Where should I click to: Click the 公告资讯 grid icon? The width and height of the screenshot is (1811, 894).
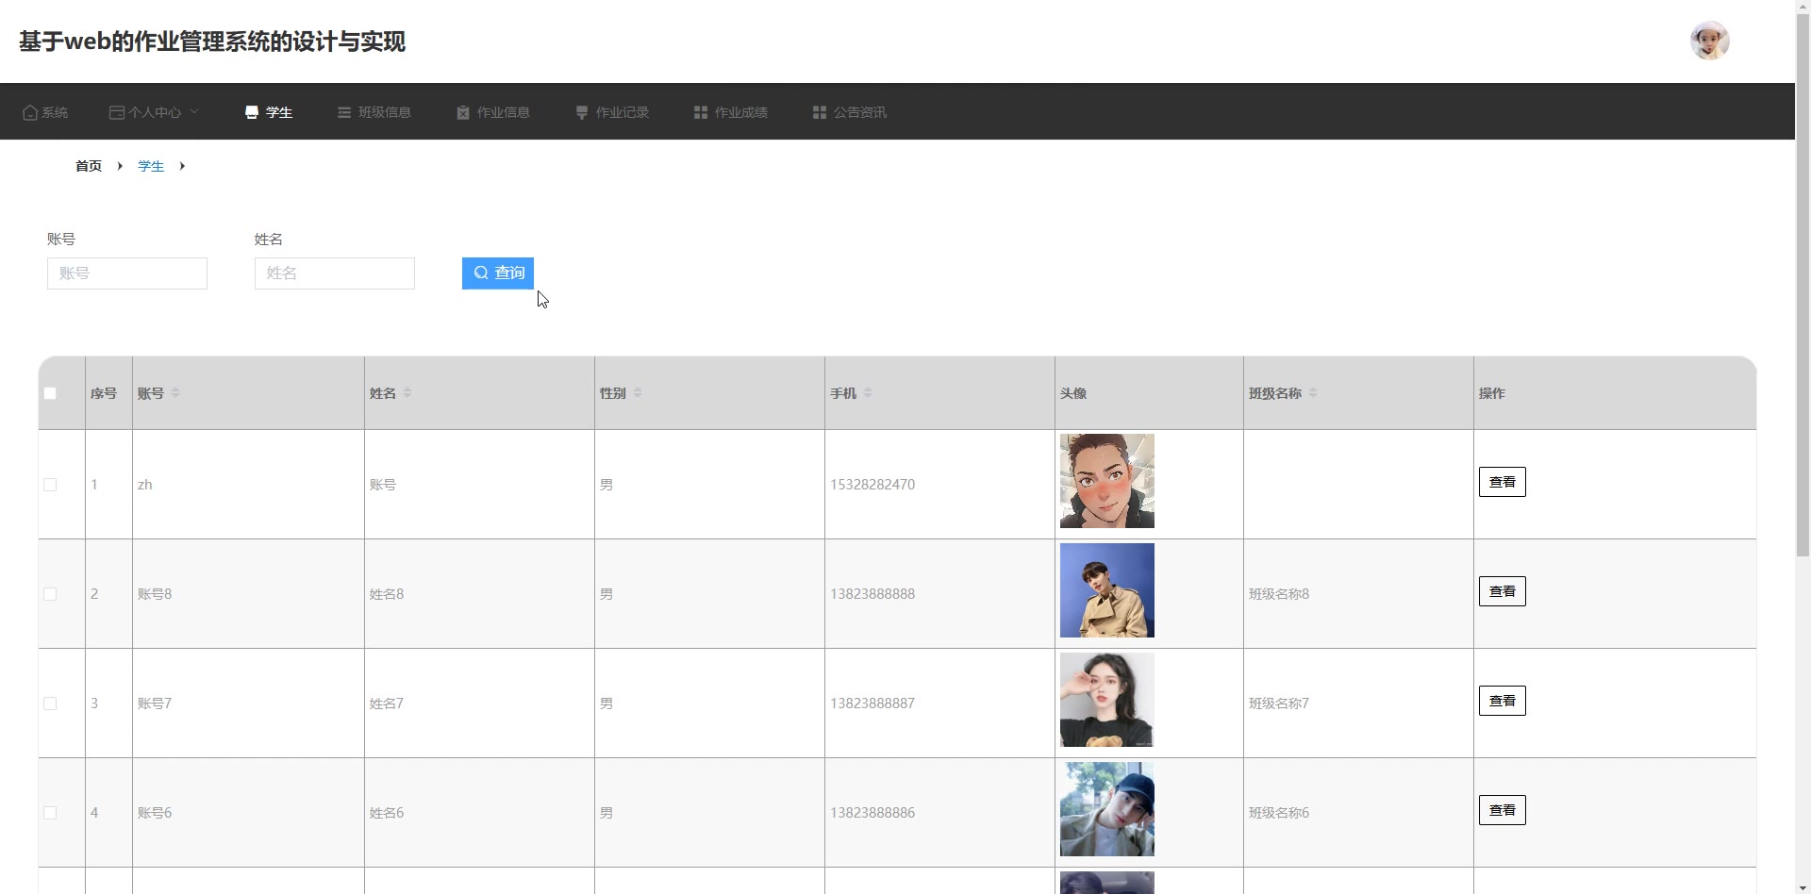point(820,112)
